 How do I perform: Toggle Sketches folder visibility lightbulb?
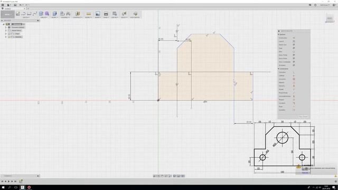point(10,37)
